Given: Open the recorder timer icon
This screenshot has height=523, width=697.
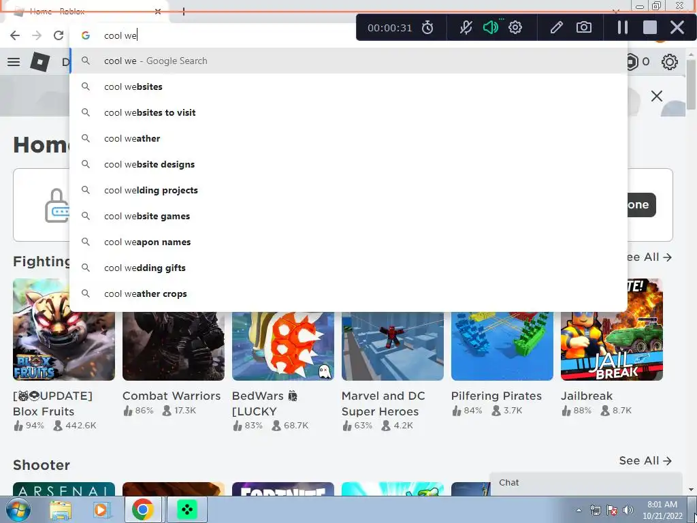Looking at the screenshot, I should (427, 27).
